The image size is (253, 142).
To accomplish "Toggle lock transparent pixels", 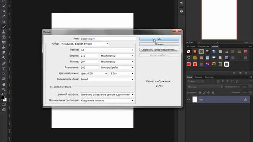I will [200, 93].
